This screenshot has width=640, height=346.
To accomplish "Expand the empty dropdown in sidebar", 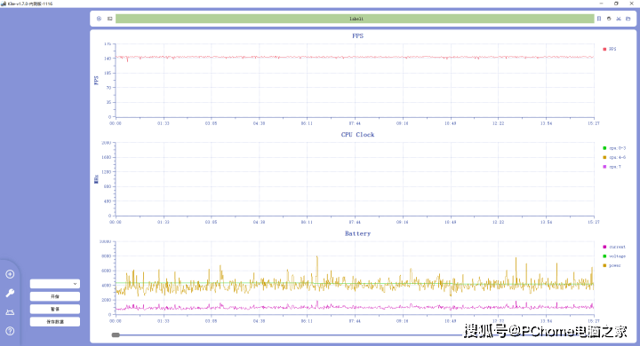I will [55, 284].
